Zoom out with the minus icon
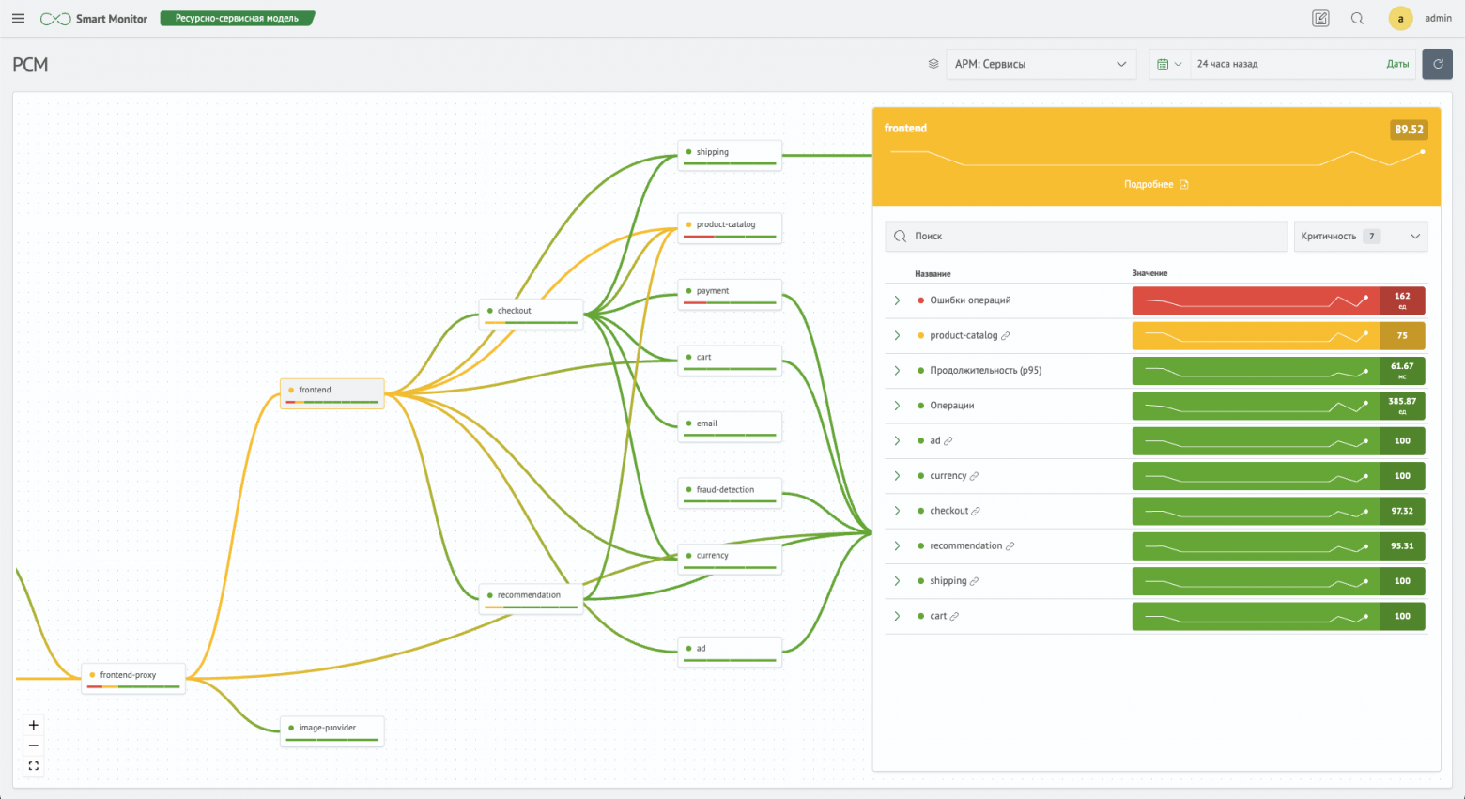The width and height of the screenshot is (1465, 799). pyautogui.click(x=33, y=745)
